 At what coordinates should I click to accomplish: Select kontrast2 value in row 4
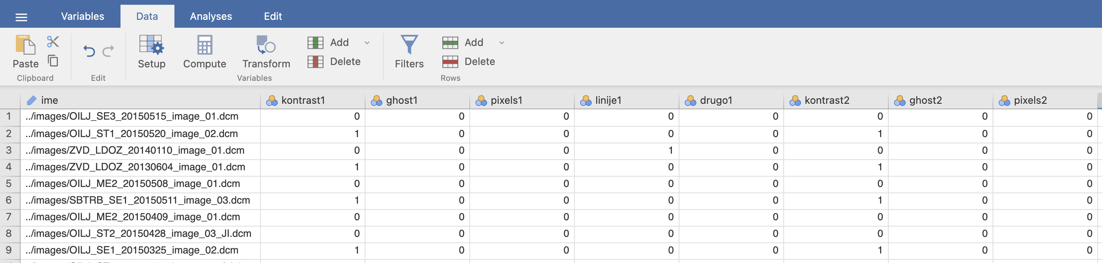coord(836,167)
